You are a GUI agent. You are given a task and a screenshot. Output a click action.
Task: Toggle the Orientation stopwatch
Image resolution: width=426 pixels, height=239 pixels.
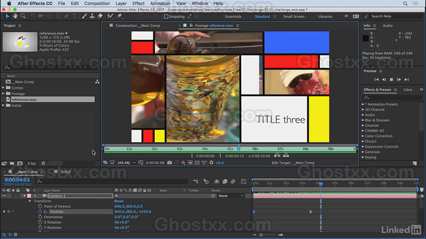[x=40, y=217]
